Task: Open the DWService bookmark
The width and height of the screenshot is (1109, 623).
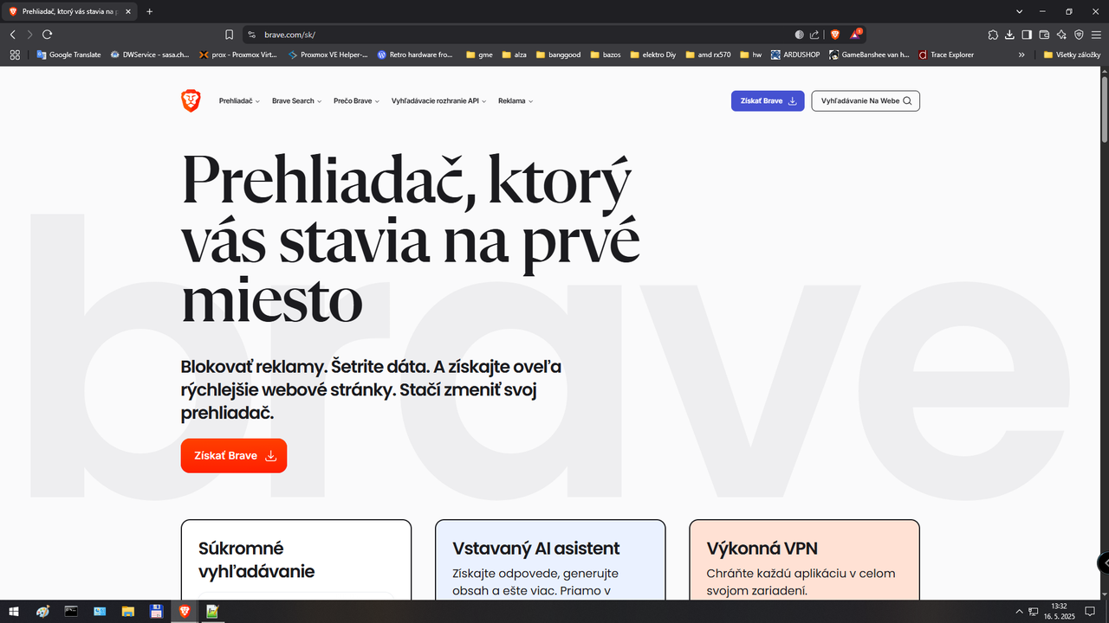Action: pyautogui.click(x=149, y=55)
